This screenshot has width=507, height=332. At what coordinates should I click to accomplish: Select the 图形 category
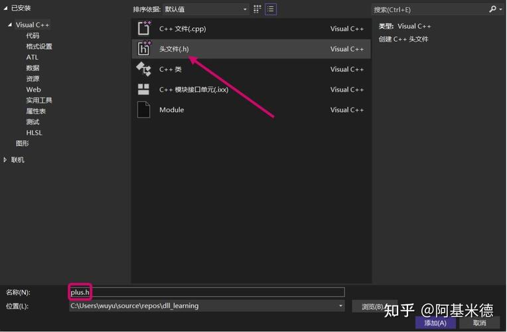23,143
